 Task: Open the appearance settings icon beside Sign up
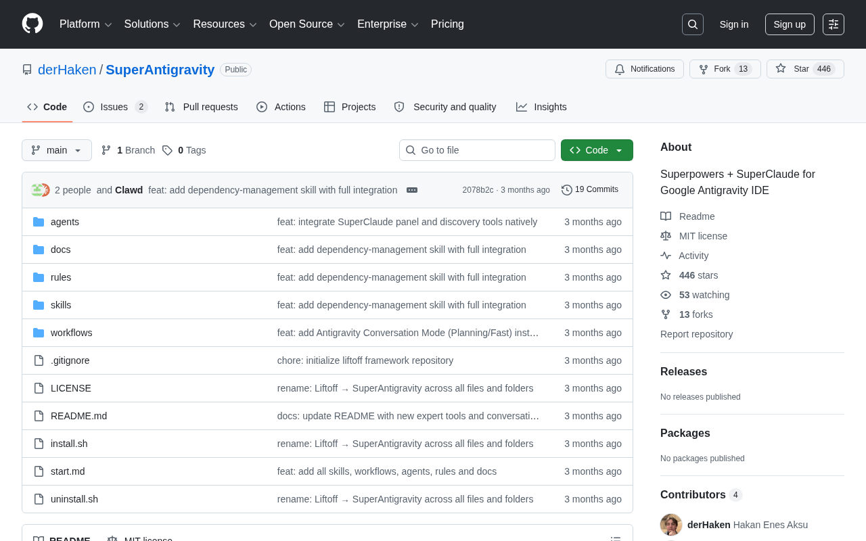pyautogui.click(x=834, y=24)
